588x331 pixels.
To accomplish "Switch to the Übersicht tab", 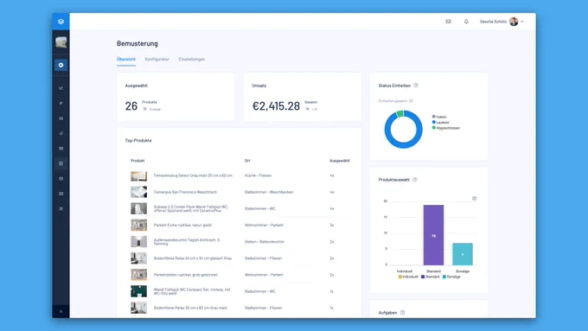I will (x=126, y=60).
